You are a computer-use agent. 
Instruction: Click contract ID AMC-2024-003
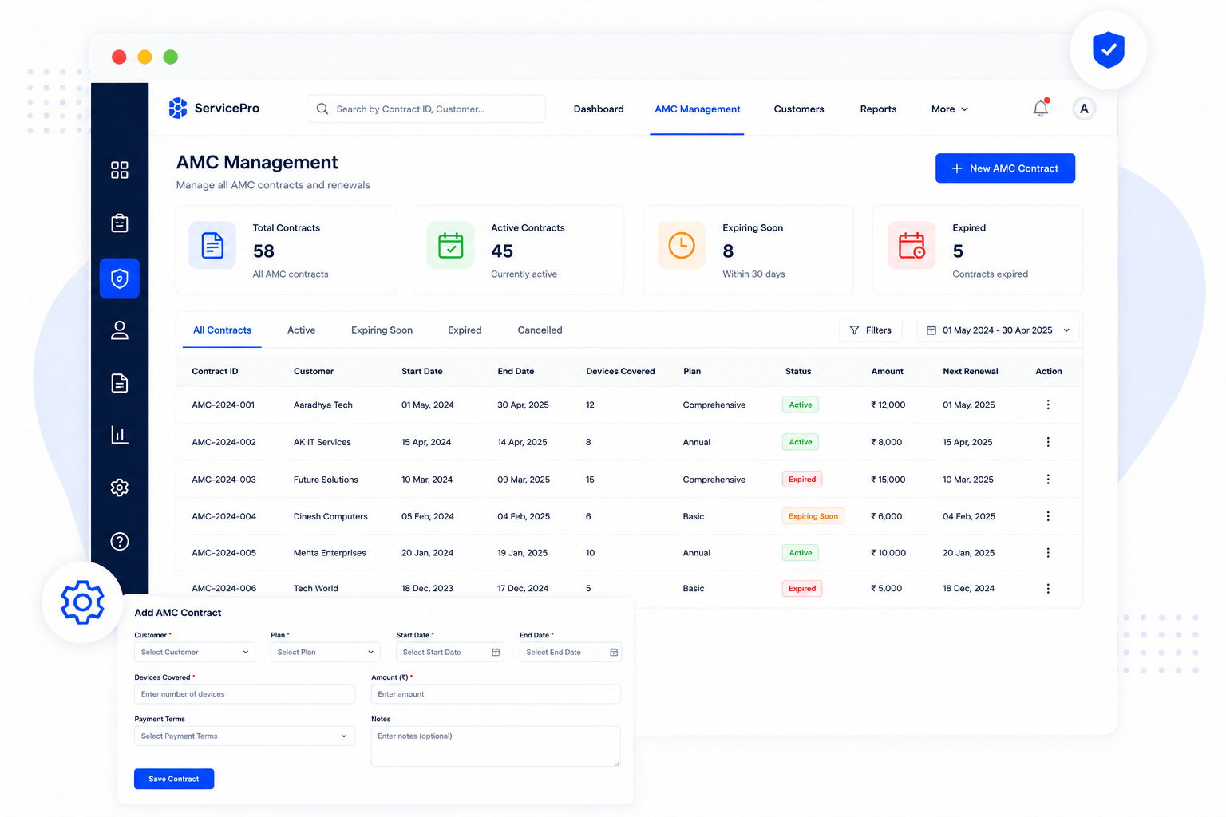(x=224, y=480)
